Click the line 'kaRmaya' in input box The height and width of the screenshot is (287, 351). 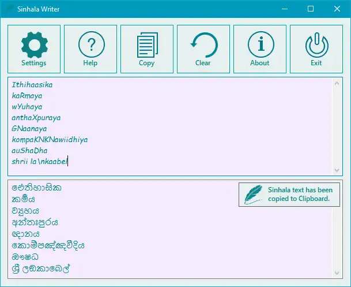27,96
